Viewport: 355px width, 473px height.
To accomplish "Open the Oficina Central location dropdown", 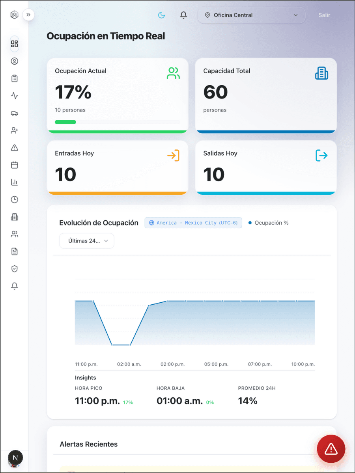I will click(x=251, y=15).
